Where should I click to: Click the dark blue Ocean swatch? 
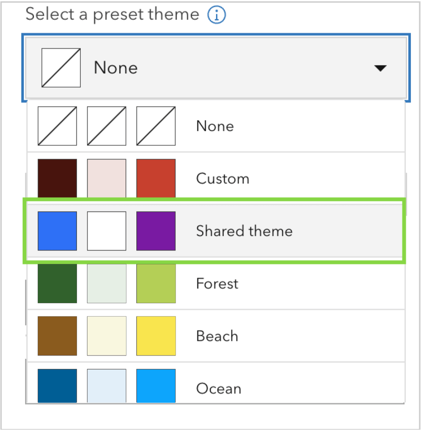point(57,386)
